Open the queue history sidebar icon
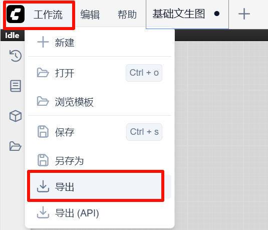The height and width of the screenshot is (230, 268). 16,56
